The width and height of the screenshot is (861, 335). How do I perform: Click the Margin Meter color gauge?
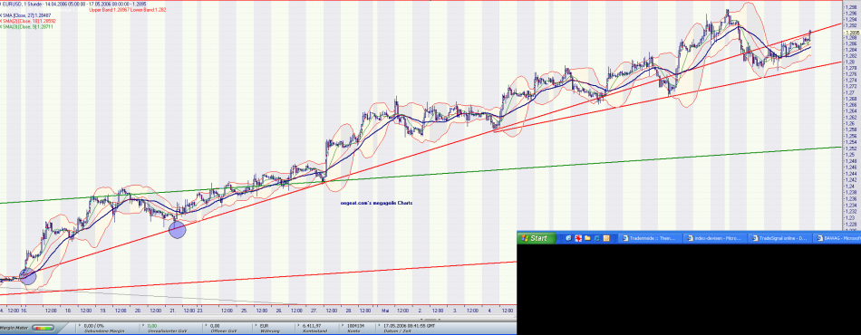point(43,328)
